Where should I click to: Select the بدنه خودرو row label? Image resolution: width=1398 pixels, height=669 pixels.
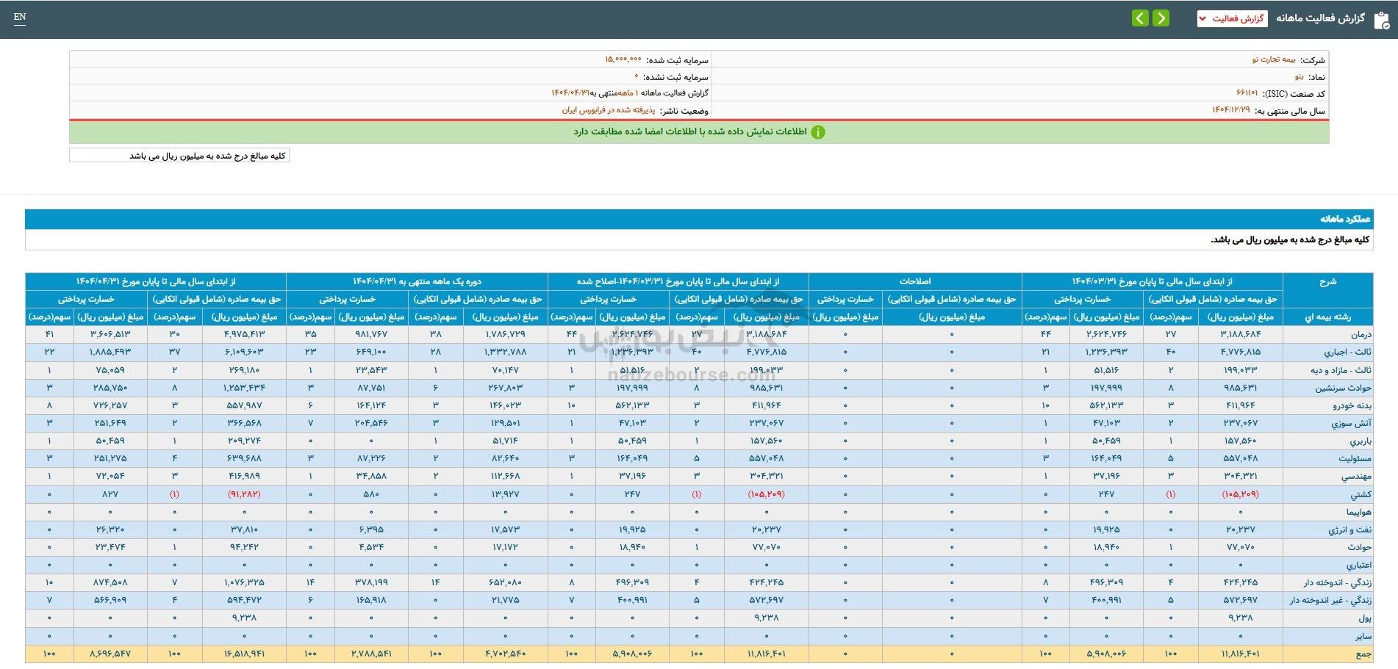(x=1352, y=405)
